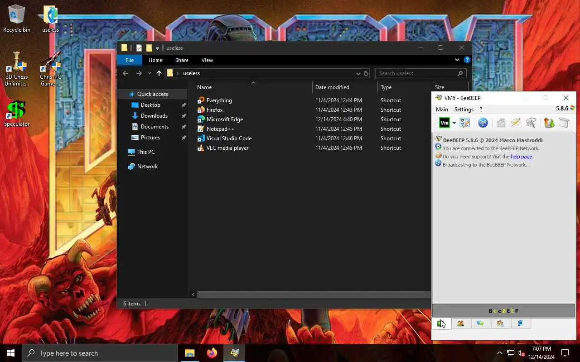Open the status dropdown arrow beside Vm
This screenshot has height=362, width=580.
tap(454, 123)
